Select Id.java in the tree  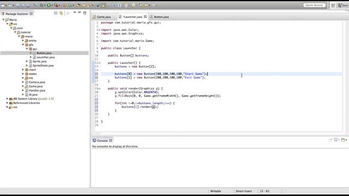[x=33, y=94]
